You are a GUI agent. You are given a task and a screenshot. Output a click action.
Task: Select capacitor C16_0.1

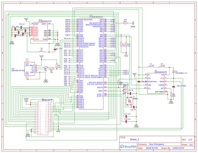[21, 27]
